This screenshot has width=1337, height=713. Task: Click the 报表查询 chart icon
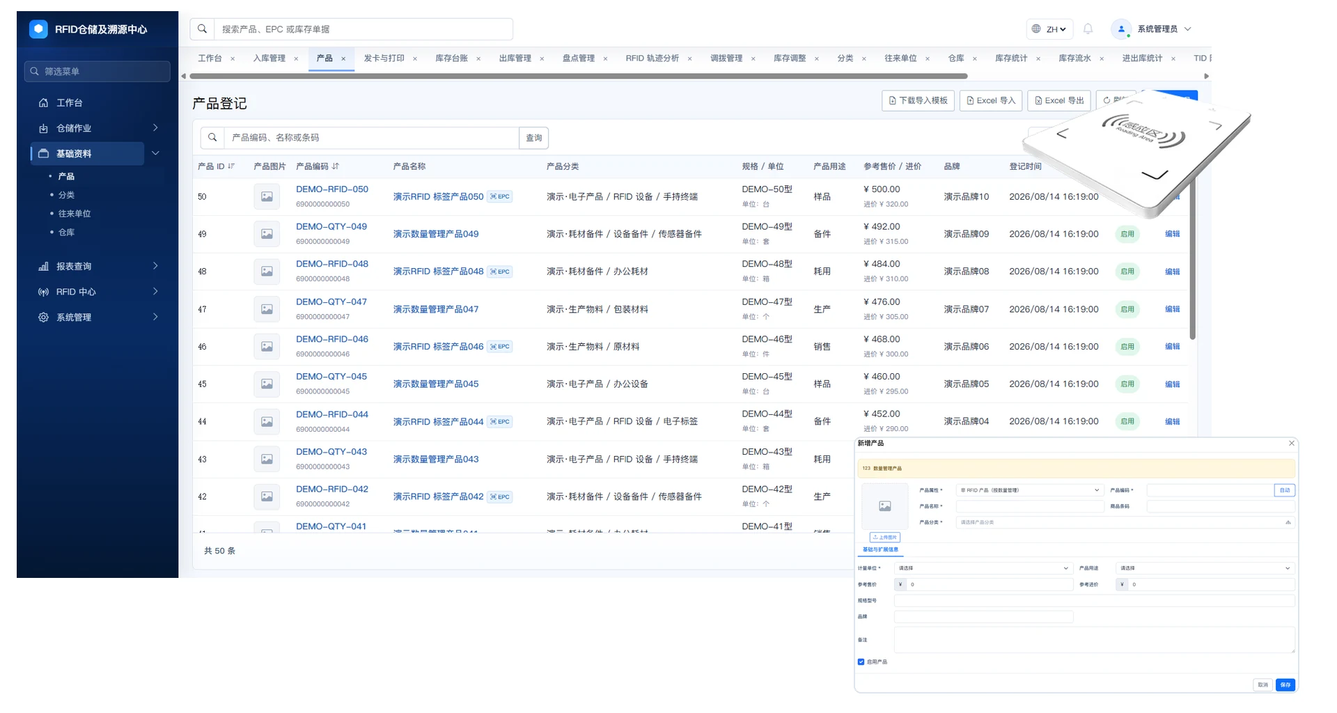click(43, 266)
